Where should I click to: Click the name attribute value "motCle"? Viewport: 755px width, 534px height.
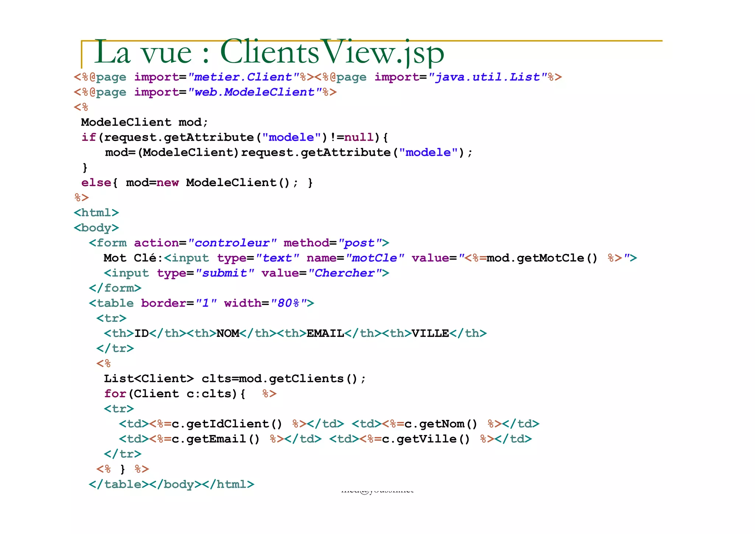375,258
